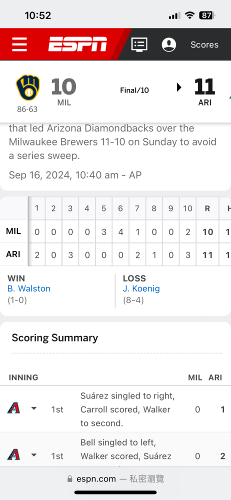Tap Diamondbacks logo on Suárez single row
Image resolution: width=231 pixels, height=500 pixels.
pos(13,408)
